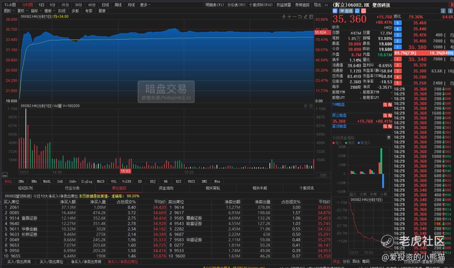
Task: Click the layout panel icon above the chart
Action: pyautogui.click(x=311, y=17)
